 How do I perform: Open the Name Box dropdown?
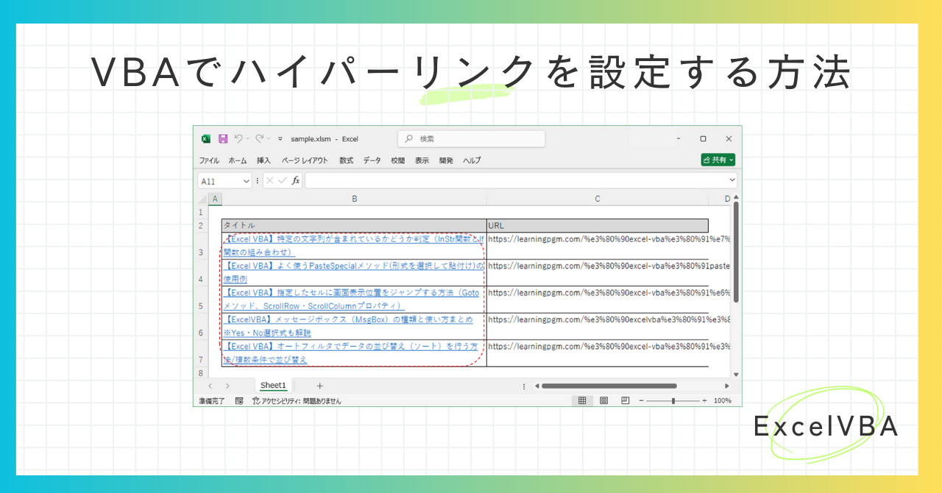[x=246, y=180]
